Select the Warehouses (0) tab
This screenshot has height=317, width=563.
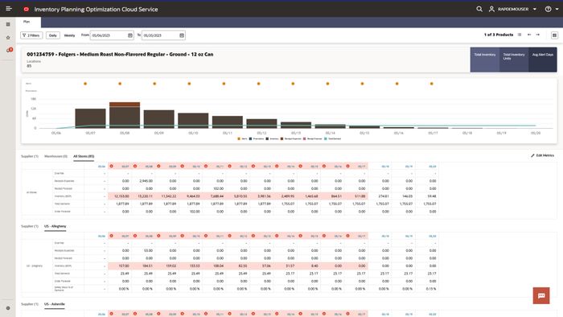click(55, 156)
